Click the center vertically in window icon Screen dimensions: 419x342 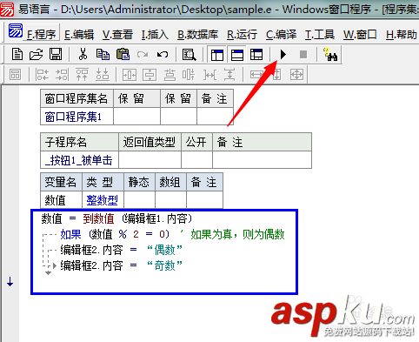point(150,75)
